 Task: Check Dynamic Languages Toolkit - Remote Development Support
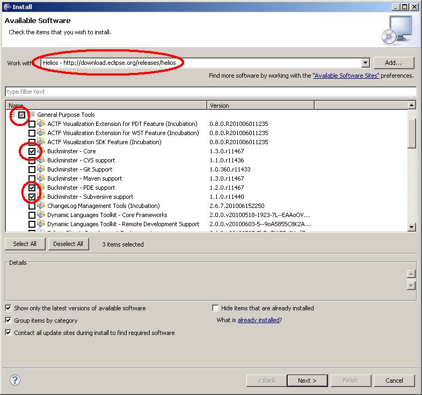(32, 225)
